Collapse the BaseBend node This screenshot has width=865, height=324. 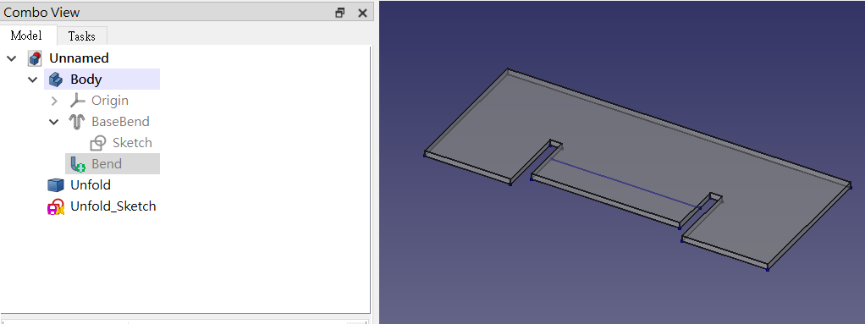pyautogui.click(x=54, y=122)
